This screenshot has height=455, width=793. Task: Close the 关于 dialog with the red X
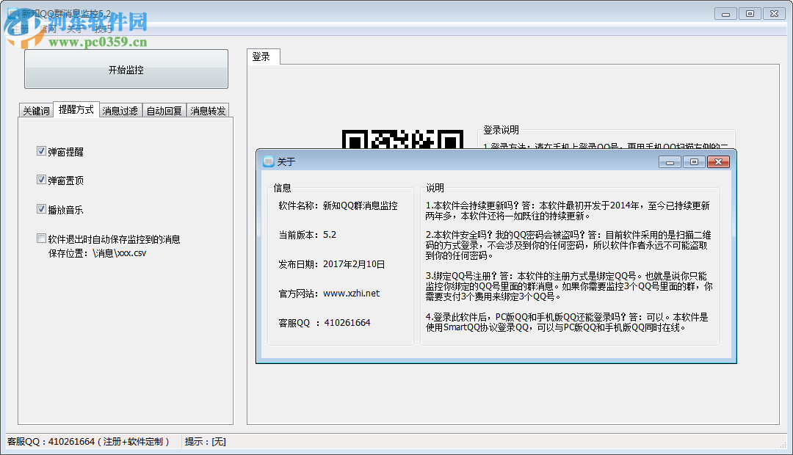[718, 161]
